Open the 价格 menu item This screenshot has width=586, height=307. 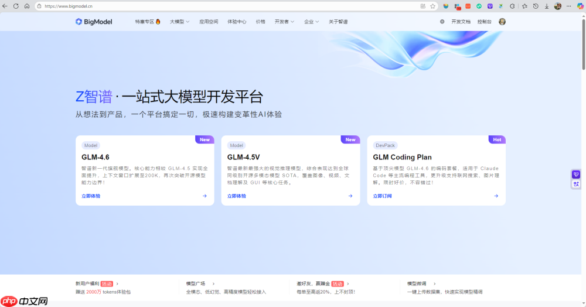click(261, 22)
